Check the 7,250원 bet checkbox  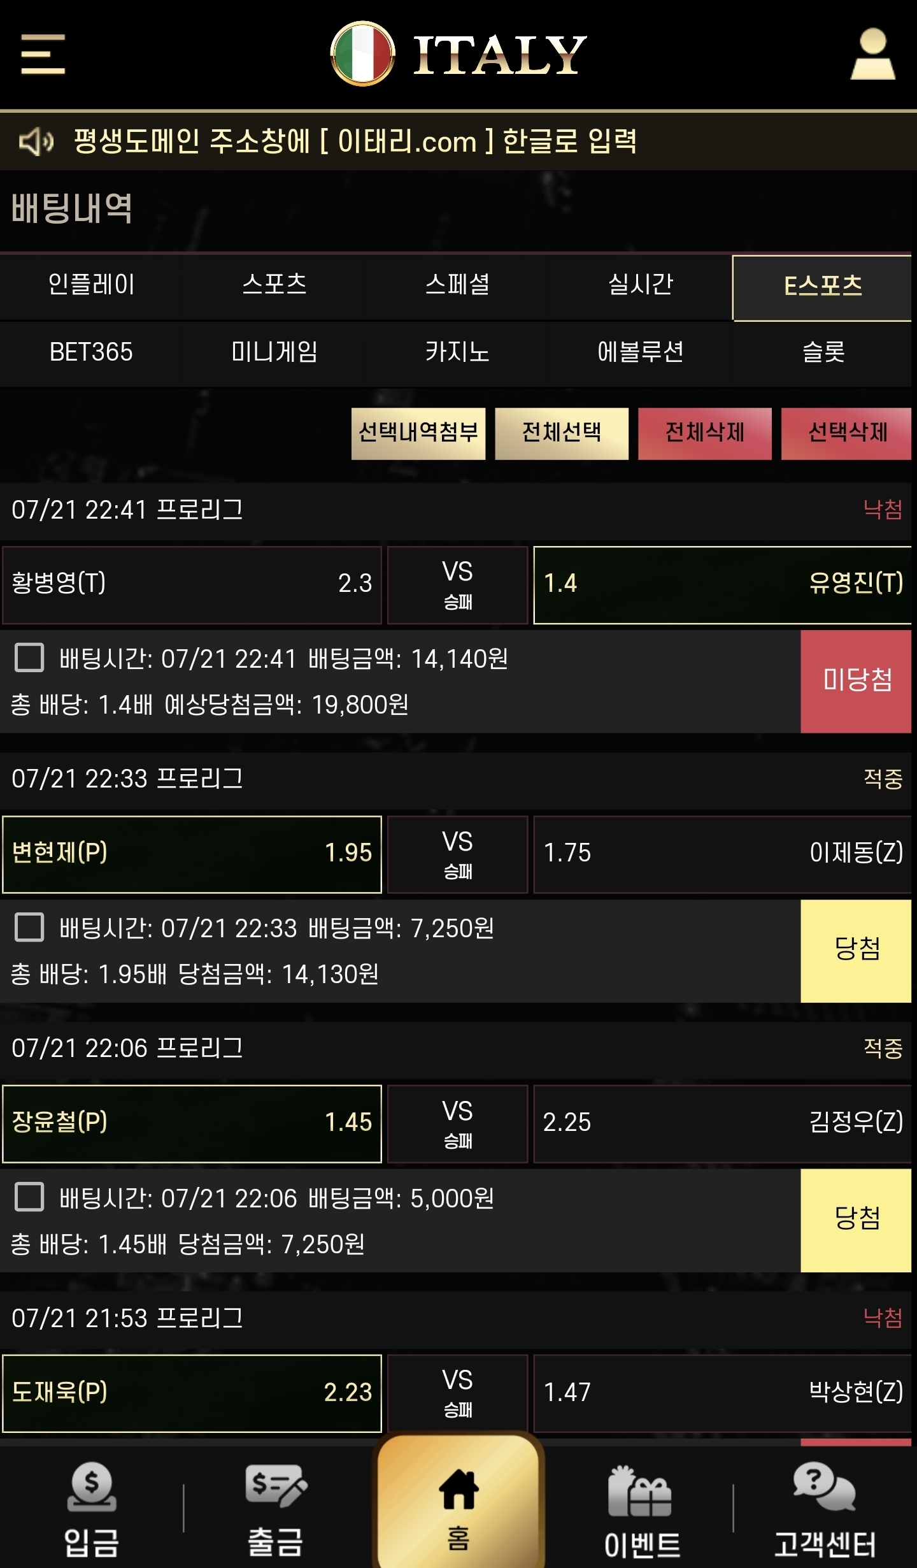pos(29,927)
